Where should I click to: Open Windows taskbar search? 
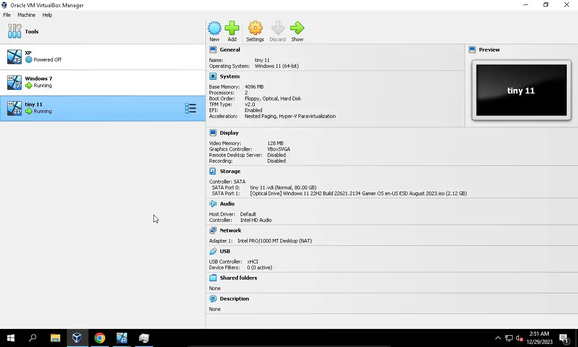[x=33, y=338]
